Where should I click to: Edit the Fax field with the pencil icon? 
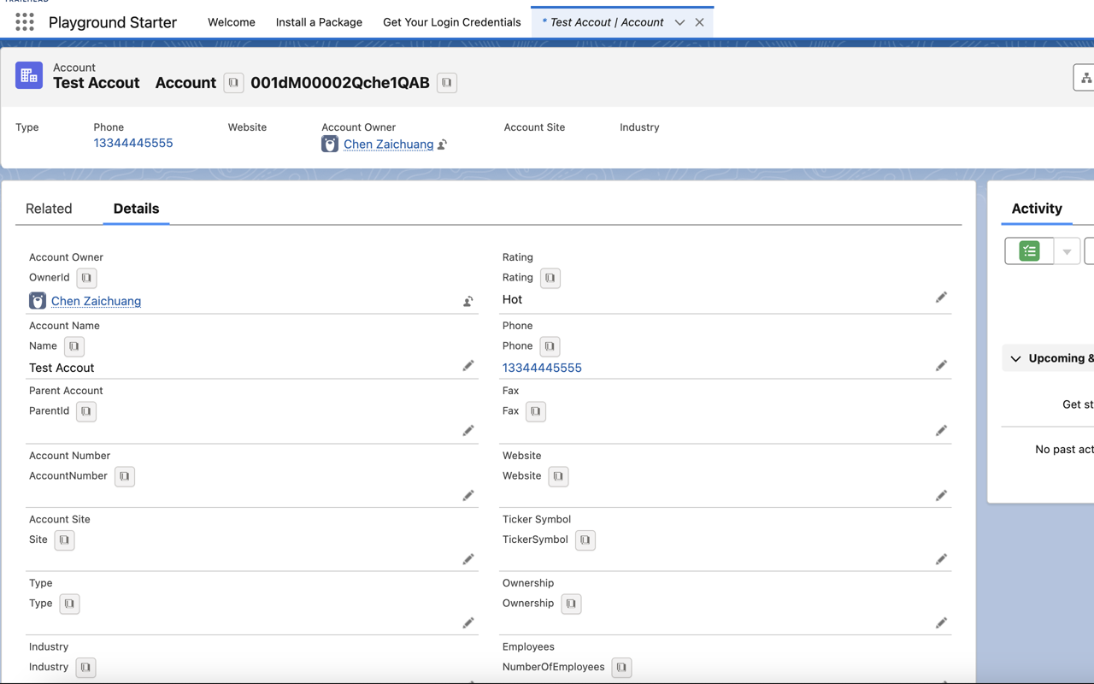941,430
